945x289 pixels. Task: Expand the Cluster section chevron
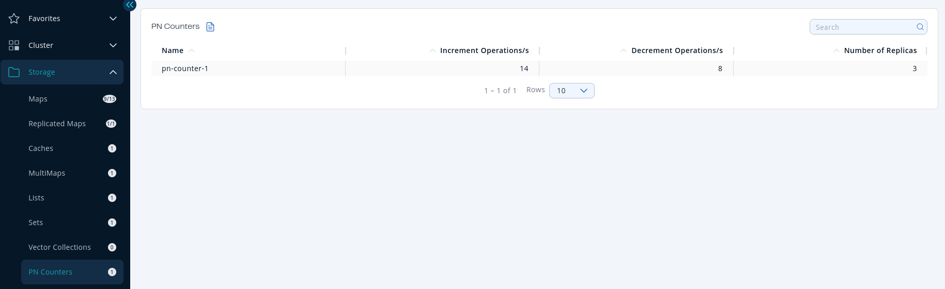pos(113,45)
